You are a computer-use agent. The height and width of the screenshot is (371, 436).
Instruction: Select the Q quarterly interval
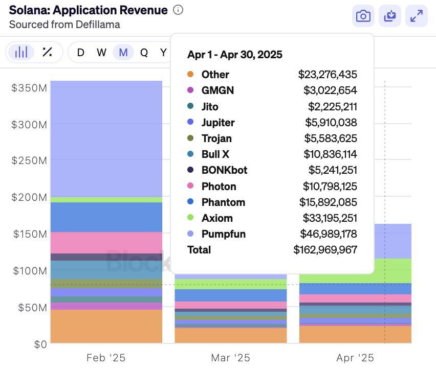tap(144, 53)
